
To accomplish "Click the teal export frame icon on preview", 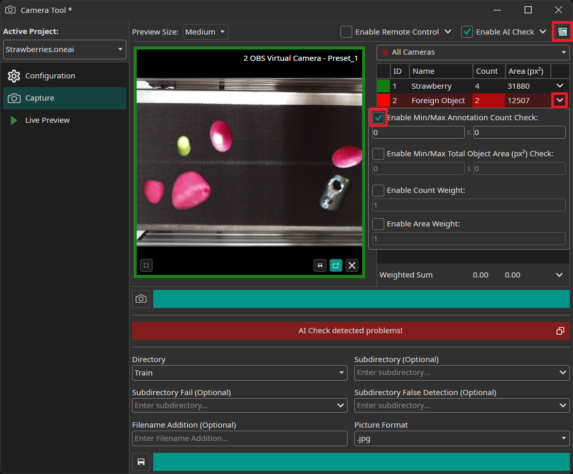I will [x=336, y=265].
